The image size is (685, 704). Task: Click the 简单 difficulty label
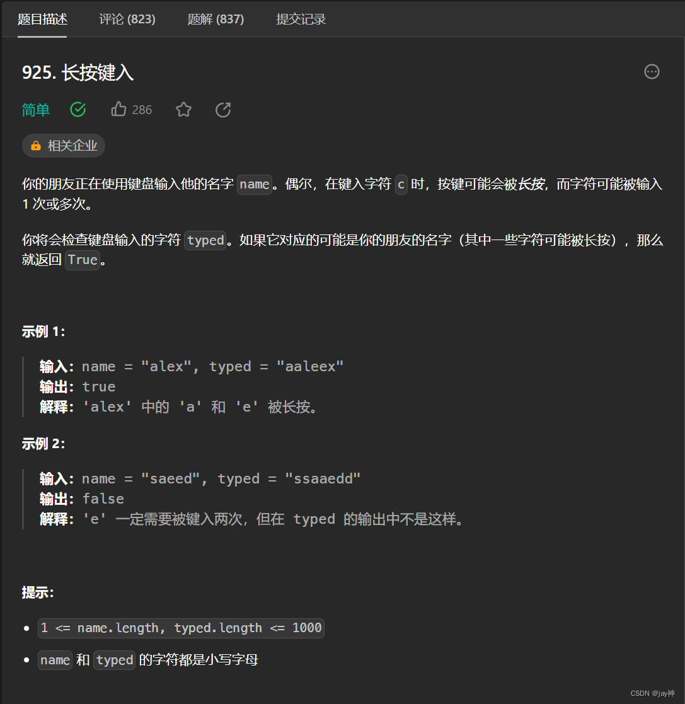(36, 109)
